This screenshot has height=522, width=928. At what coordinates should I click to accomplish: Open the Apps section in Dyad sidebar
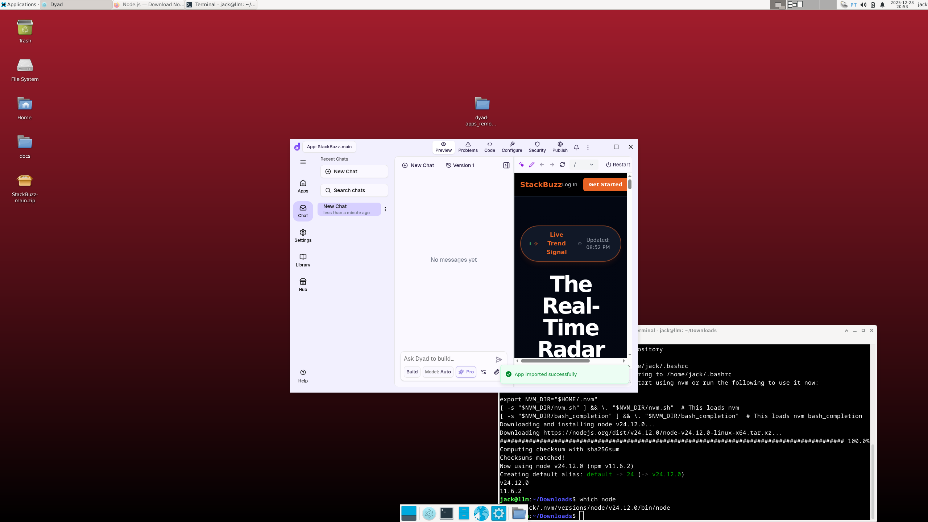tap(303, 186)
